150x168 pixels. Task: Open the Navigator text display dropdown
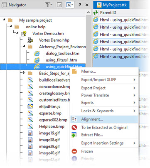point(70,5)
